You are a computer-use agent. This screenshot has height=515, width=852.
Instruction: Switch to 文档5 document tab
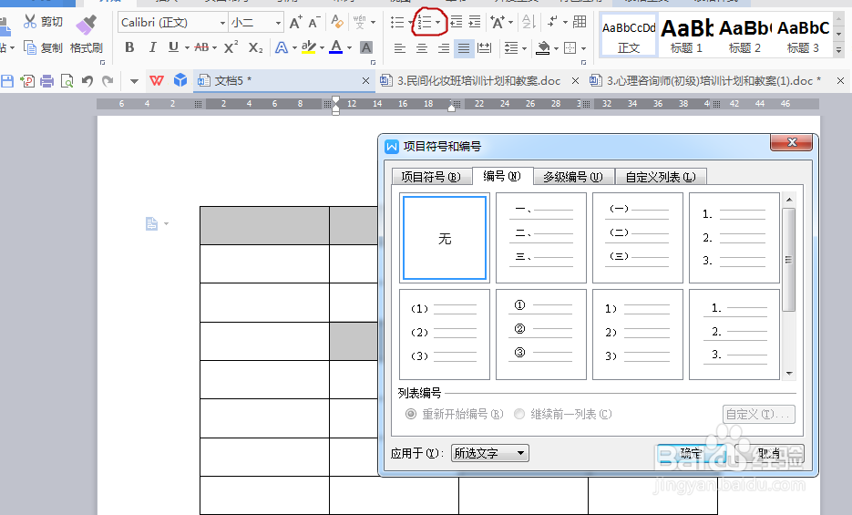click(x=284, y=80)
